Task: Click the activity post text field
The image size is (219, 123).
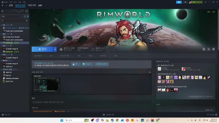Action: point(92,102)
